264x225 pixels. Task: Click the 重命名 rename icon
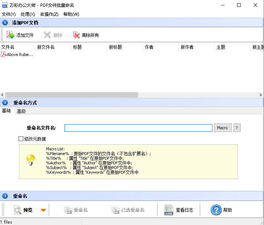coord(68,210)
